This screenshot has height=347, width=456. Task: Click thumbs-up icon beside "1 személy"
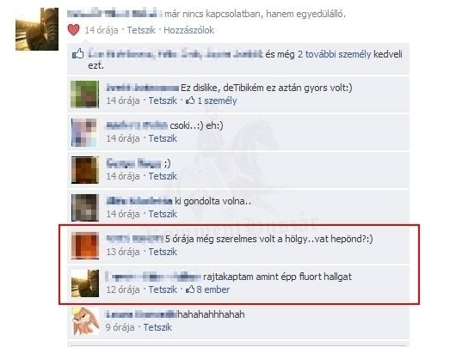point(190,100)
